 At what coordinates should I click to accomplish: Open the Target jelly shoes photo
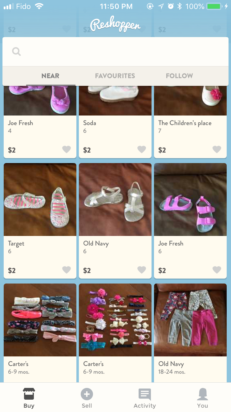(40, 200)
